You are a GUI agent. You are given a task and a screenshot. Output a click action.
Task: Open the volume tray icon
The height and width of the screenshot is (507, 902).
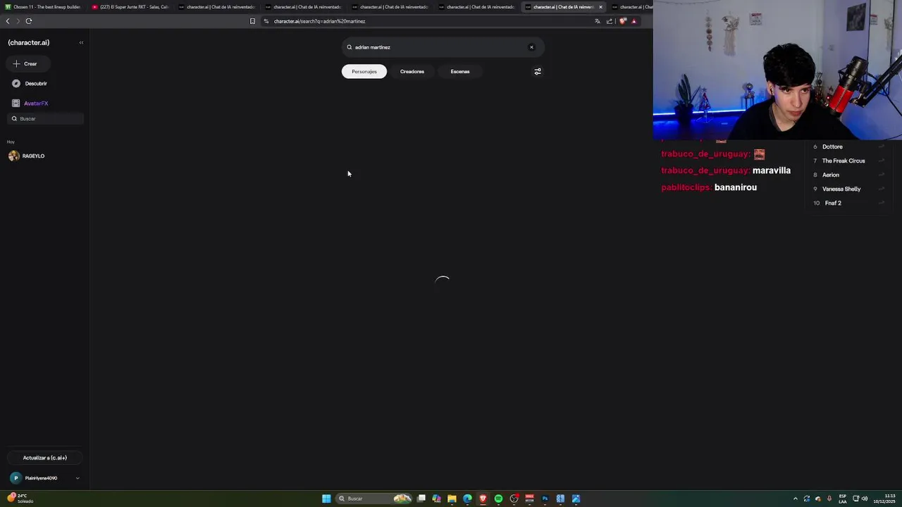click(865, 499)
